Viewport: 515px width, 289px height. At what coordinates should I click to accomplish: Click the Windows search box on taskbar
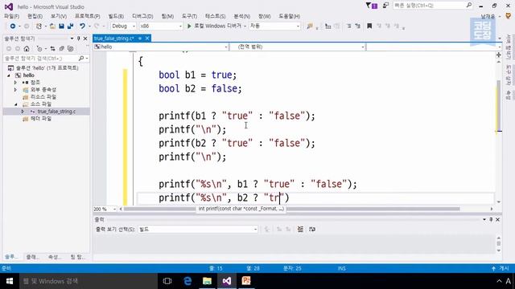(89, 281)
